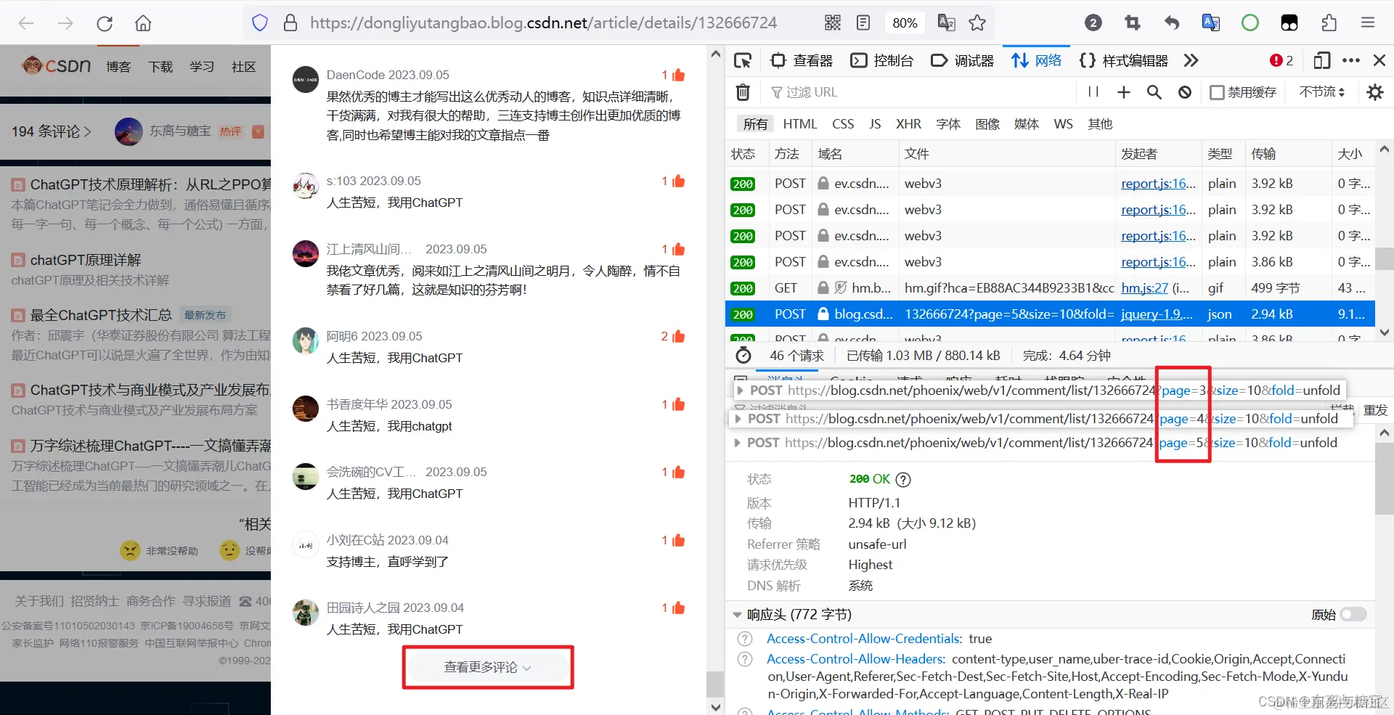Clear network requests with trash icon
The image size is (1394, 715).
pos(741,92)
